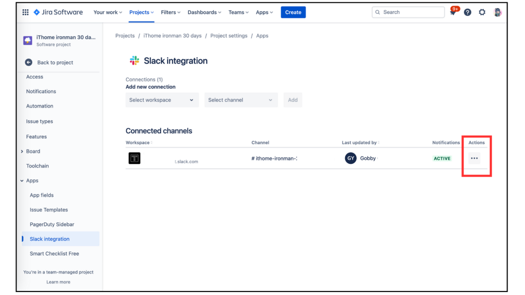Viewport: 525px width, 295px height.
Task: Open the Projects dropdown menu
Action: click(142, 12)
